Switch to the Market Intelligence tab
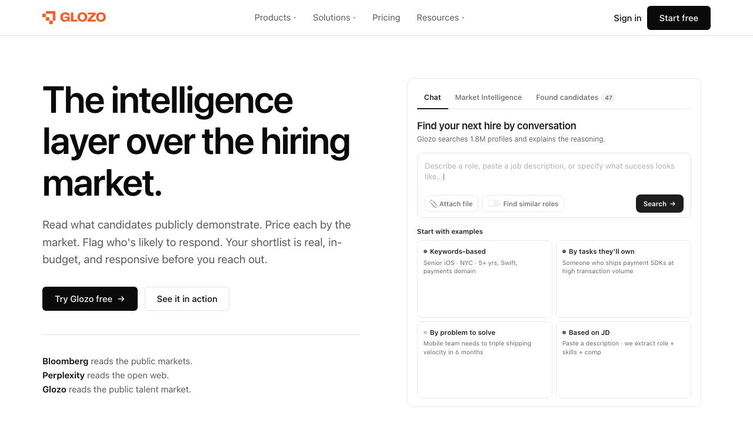 pyautogui.click(x=488, y=98)
